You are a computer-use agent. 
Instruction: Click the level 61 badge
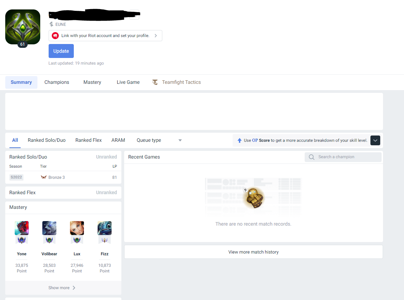click(22, 44)
